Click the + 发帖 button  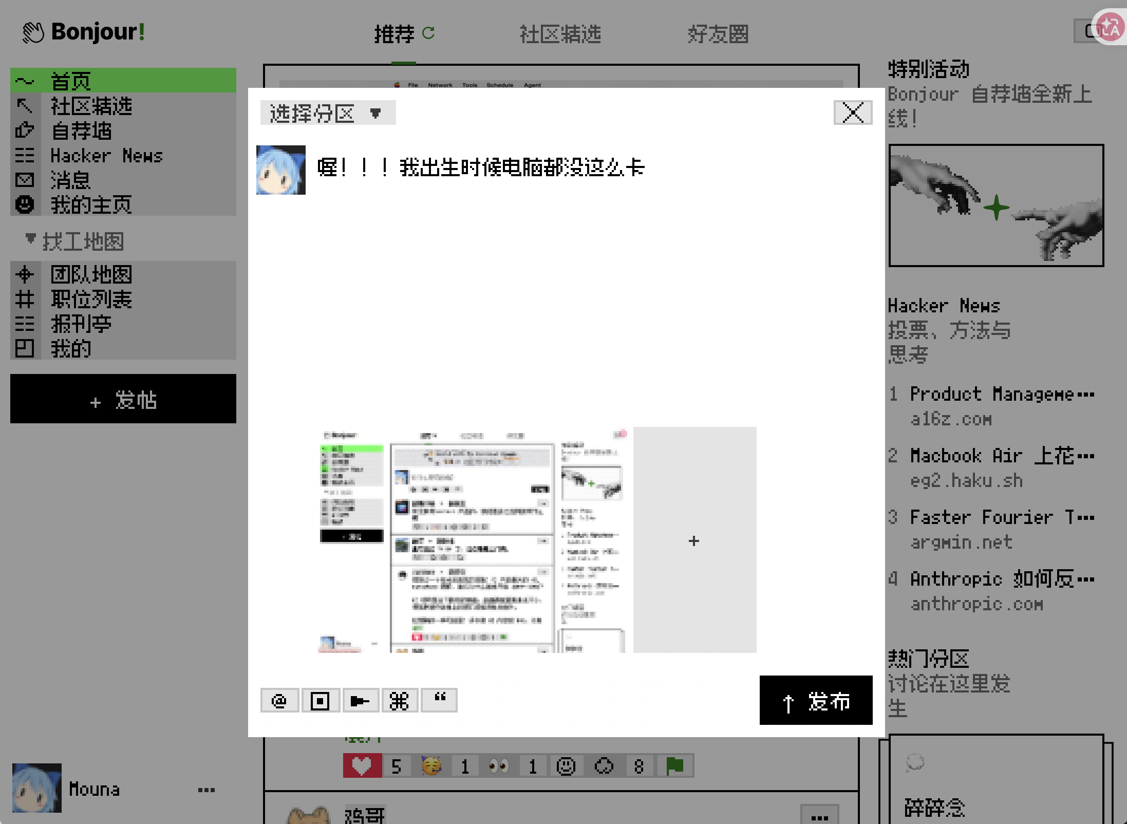123,399
